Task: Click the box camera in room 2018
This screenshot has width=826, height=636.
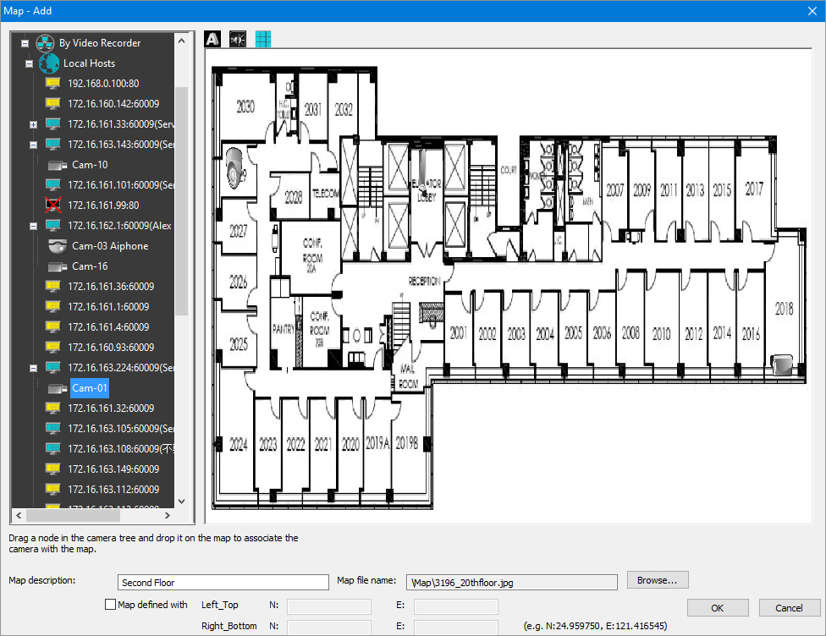Action: (784, 364)
